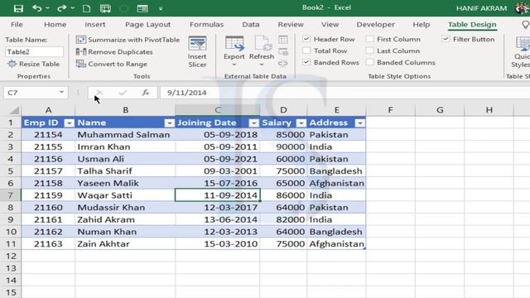
Task: Select the cell with Zahid Akram
Action: click(x=125, y=219)
